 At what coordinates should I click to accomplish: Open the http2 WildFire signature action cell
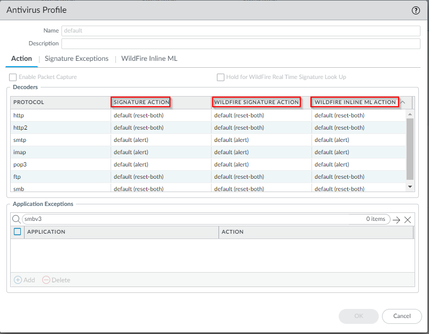[261, 128]
